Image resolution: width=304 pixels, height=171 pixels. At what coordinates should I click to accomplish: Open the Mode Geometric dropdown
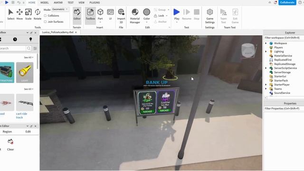coord(60,9)
